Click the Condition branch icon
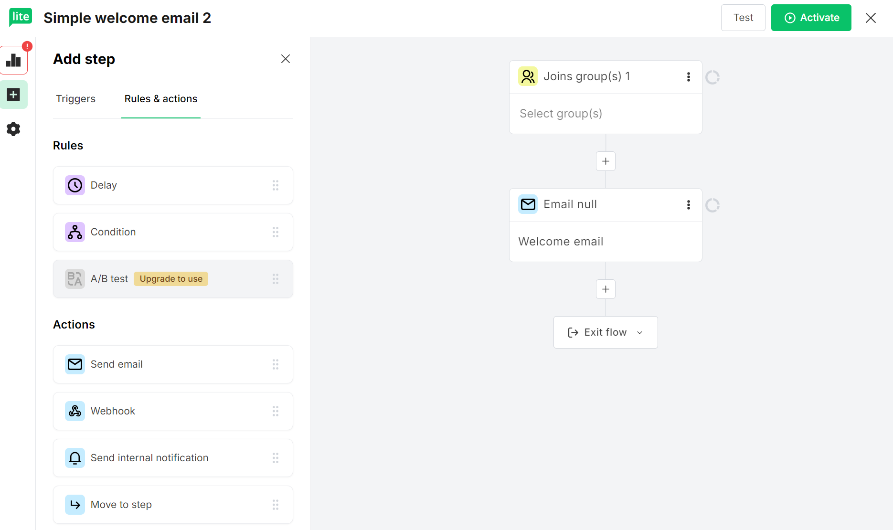 (75, 232)
